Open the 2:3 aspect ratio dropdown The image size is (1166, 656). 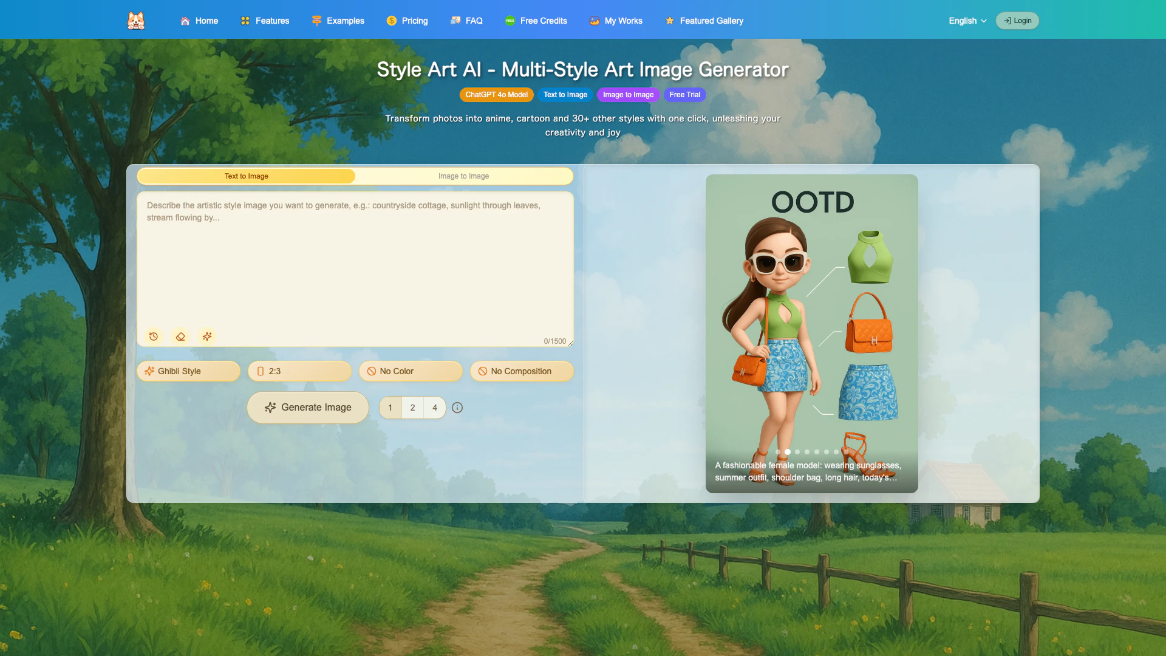299,371
